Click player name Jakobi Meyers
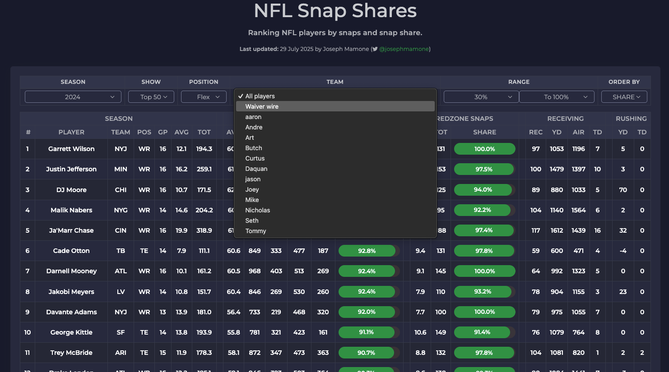Image resolution: width=669 pixels, height=372 pixels. tap(71, 292)
